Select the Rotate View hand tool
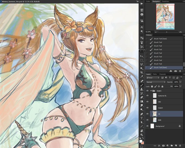The width and height of the screenshot is (185, 148). point(142,131)
